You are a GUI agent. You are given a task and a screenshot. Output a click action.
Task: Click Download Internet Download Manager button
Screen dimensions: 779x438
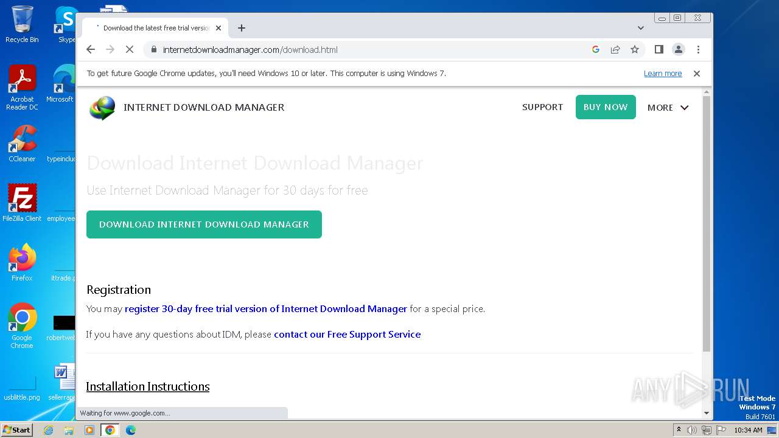pos(204,224)
